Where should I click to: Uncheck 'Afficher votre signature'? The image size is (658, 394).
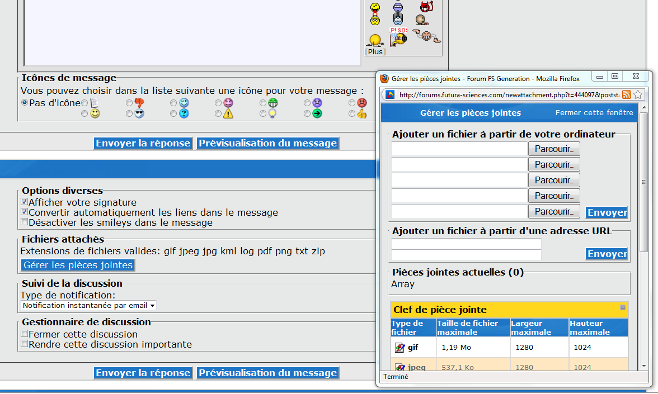25,202
